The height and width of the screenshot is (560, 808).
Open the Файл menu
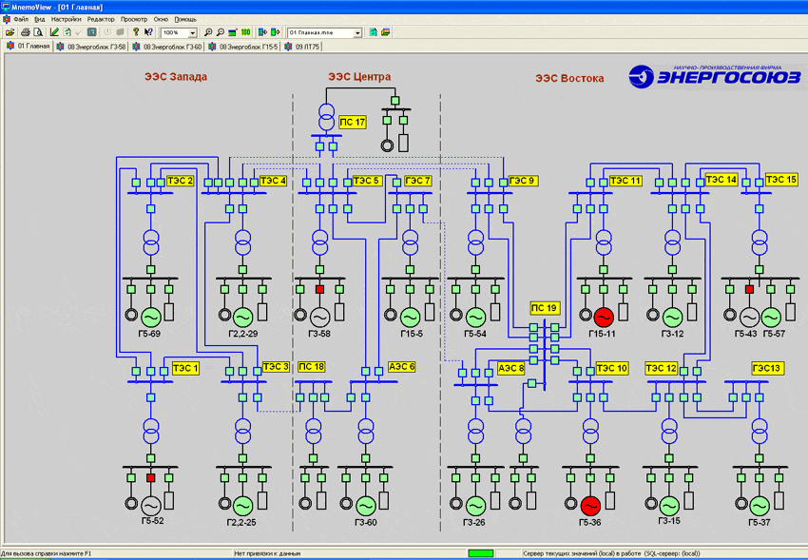[x=21, y=19]
